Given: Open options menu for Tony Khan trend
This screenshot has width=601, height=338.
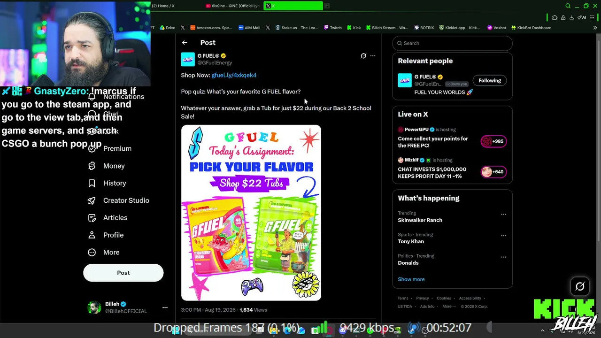Looking at the screenshot, I should tap(503, 236).
